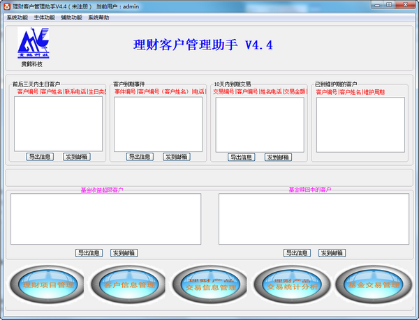Send birthday customers list to mailbox
Image resolution: width=419 pixels, height=320 pixels.
[77, 157]
